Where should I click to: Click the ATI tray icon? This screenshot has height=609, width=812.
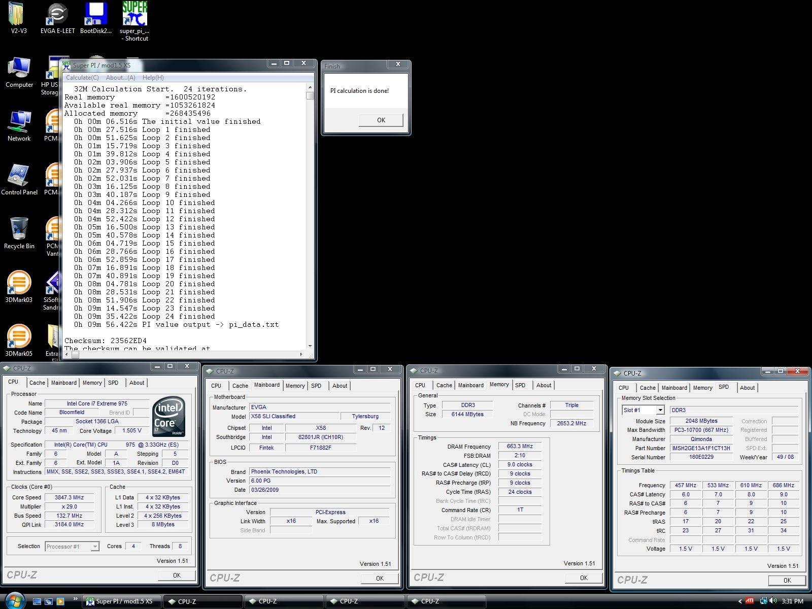(x=750, y=601)
